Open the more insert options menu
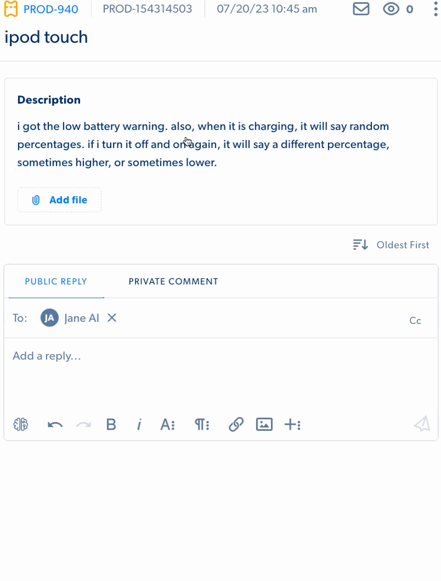441x581 pixels. (292, 424)
